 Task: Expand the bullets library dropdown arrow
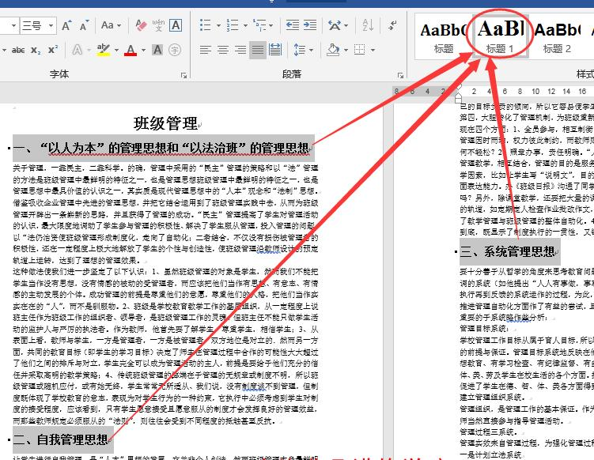[218, 26]
